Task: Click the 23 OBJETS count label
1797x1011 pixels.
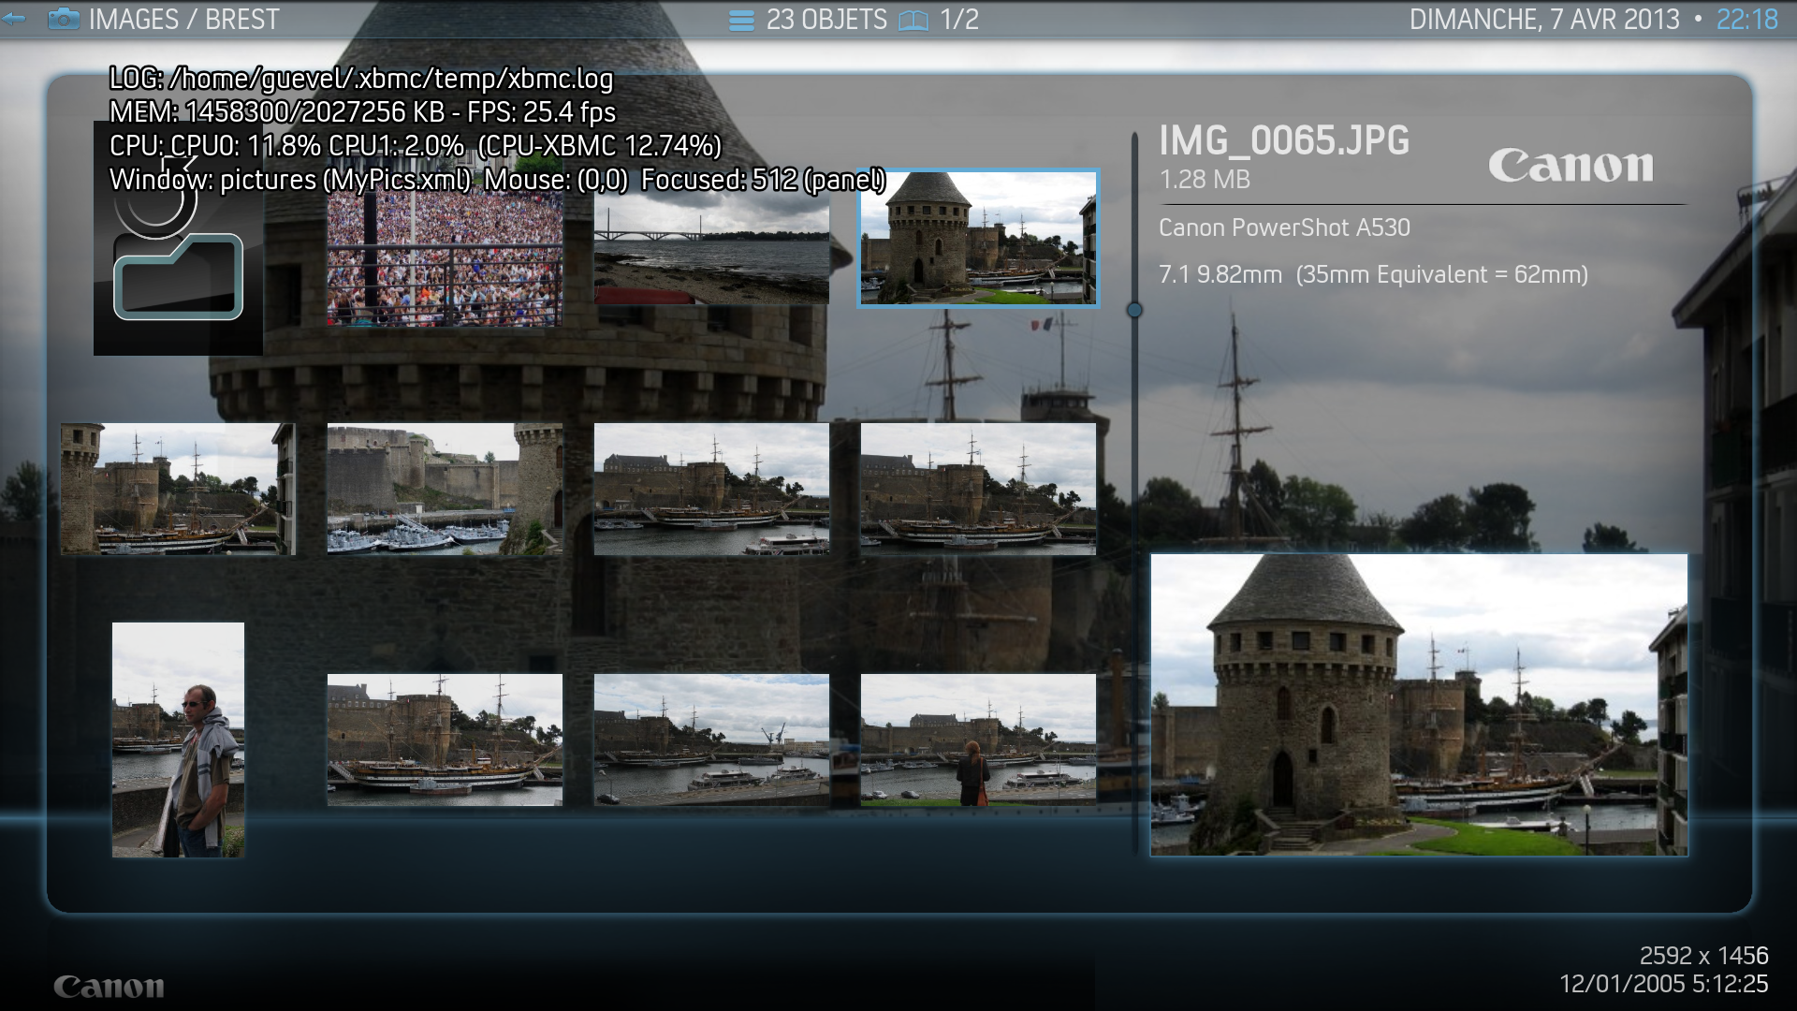Action: click(826, 20)
